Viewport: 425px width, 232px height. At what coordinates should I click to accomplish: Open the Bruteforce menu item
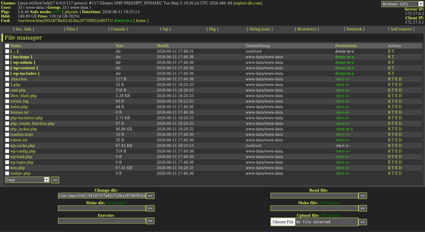[x=307, y=29]
